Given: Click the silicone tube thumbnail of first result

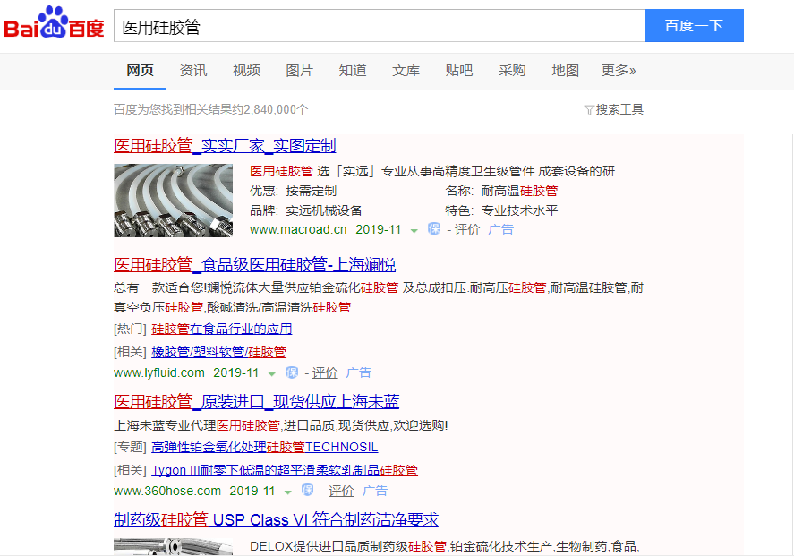Looking at the screenshot, I should [x=173, y=200].
